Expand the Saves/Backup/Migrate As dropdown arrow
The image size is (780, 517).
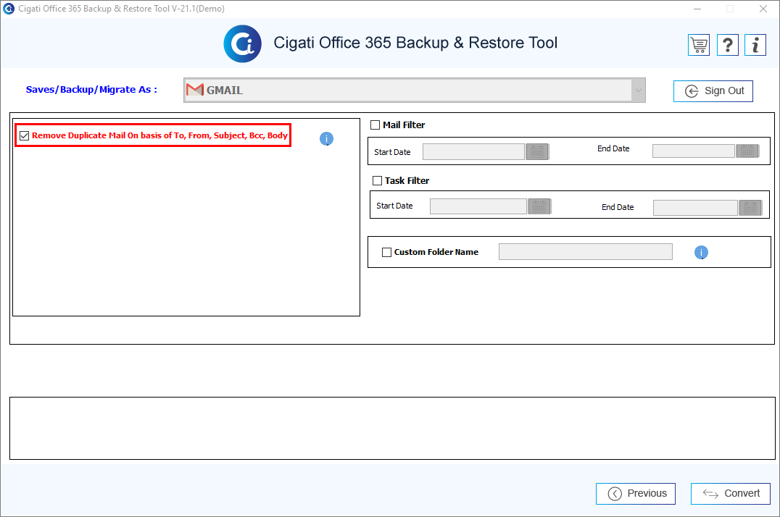point(638,91)
